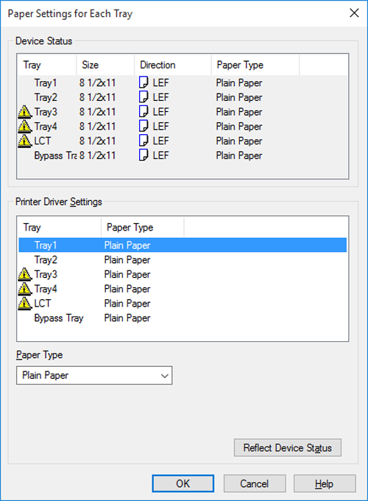Click the warning icon beside Tray3 in Device Status
This screenshot has height=501, width=368.
click(24, 112)
